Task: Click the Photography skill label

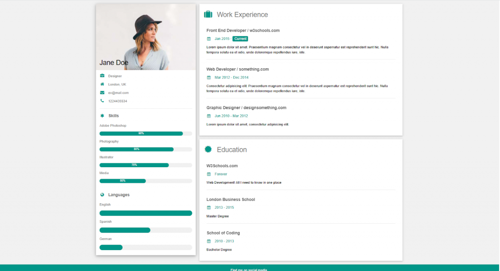Action: (109, 141)
